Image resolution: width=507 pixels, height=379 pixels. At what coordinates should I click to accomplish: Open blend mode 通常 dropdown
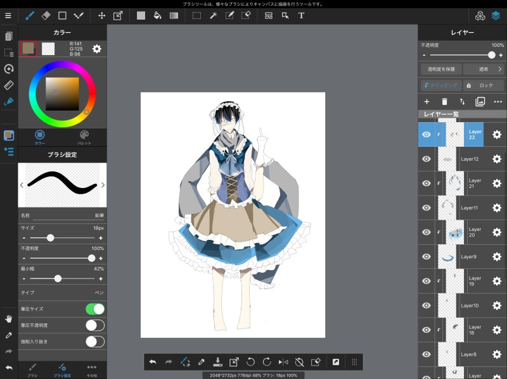tap(484, 69)
